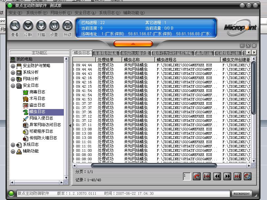267x200 pixels.
Task: Select the 病毒日志 virus log icon
Action: (26, 92)
